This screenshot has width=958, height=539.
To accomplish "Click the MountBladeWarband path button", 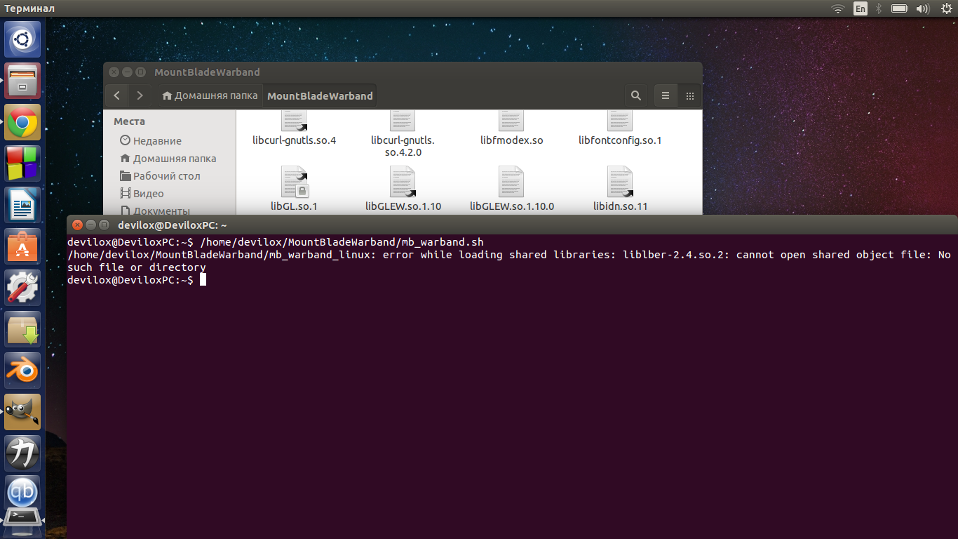I will [x=320, y=95].
